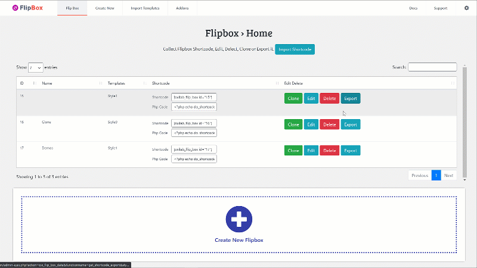
Task: Export the Demos flipbox
Action: [351, 151]
